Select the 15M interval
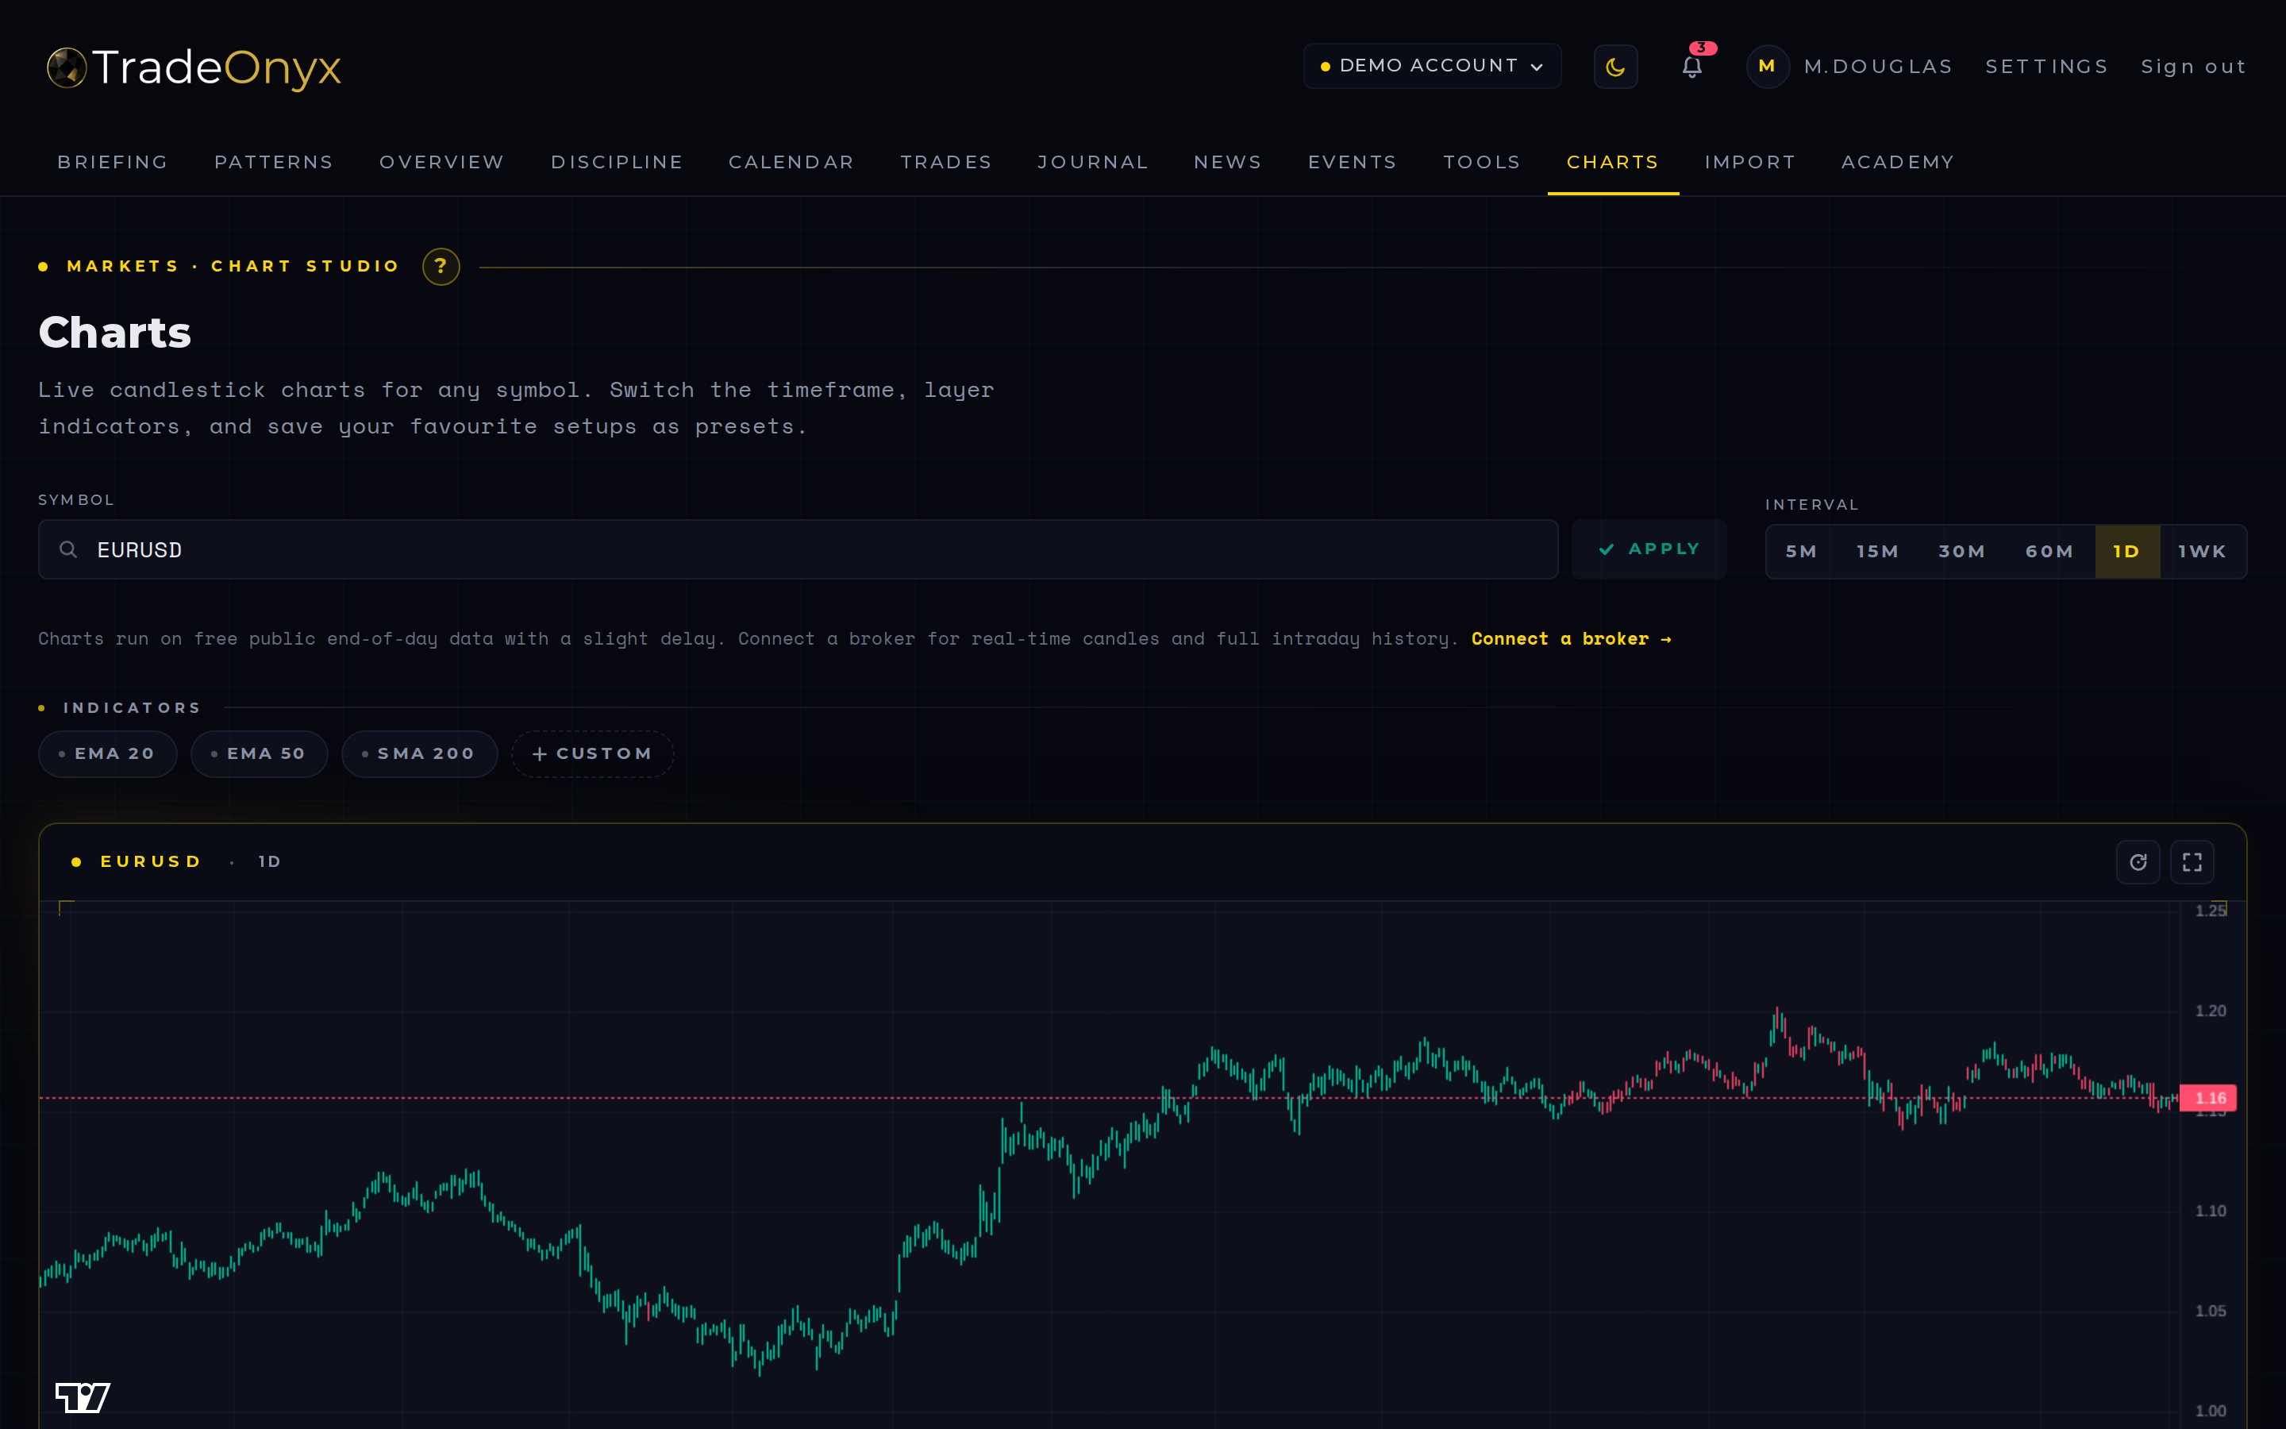The height and width of the screenshot is (1429, 2286). tap(1877, 552)
